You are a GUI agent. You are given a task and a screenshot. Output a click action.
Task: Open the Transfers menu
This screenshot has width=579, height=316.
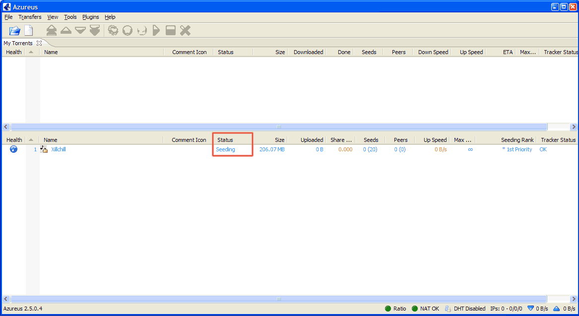pyautogui.click(x=30, y=17)
